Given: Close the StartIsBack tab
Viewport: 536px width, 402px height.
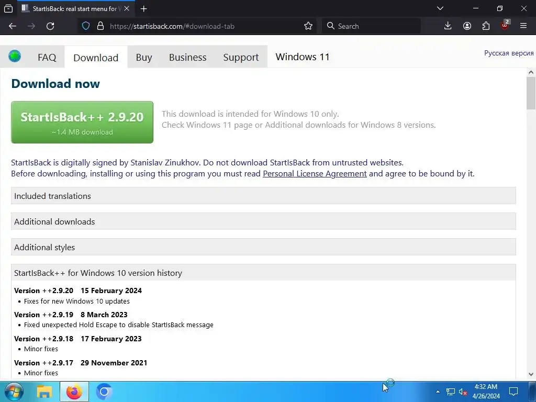Looking at the screenshot, I should [x=127, y=8].
